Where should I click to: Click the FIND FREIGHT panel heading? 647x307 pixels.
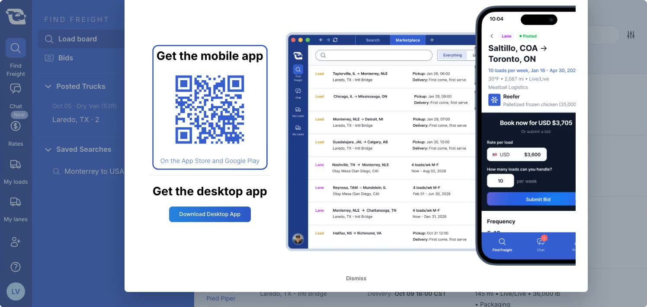pyautogui.click(x=77, y=19)
